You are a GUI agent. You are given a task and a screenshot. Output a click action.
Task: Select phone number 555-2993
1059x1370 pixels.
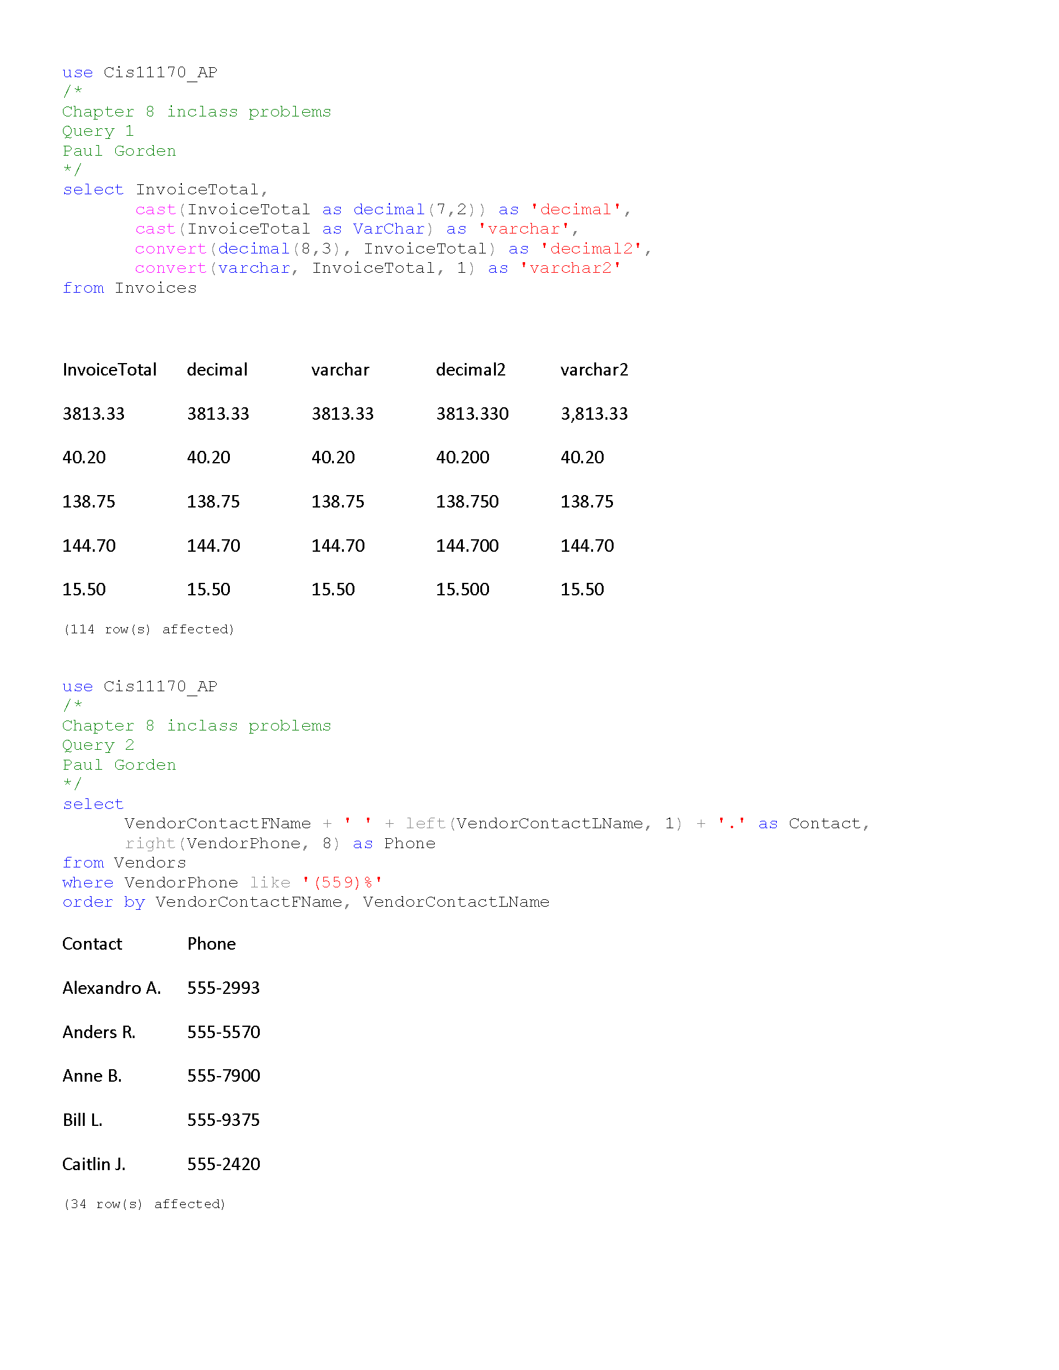pyautogui.click(x=224, y=988)
